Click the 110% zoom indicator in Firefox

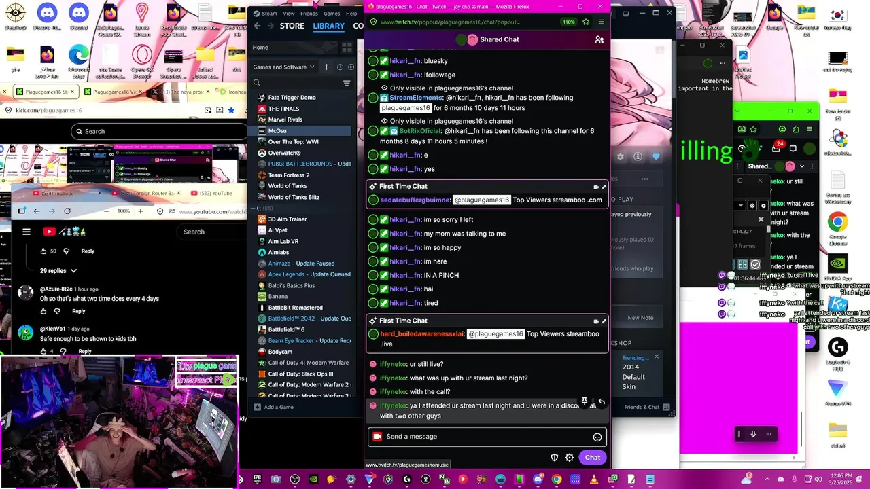(x=568, y=22)
